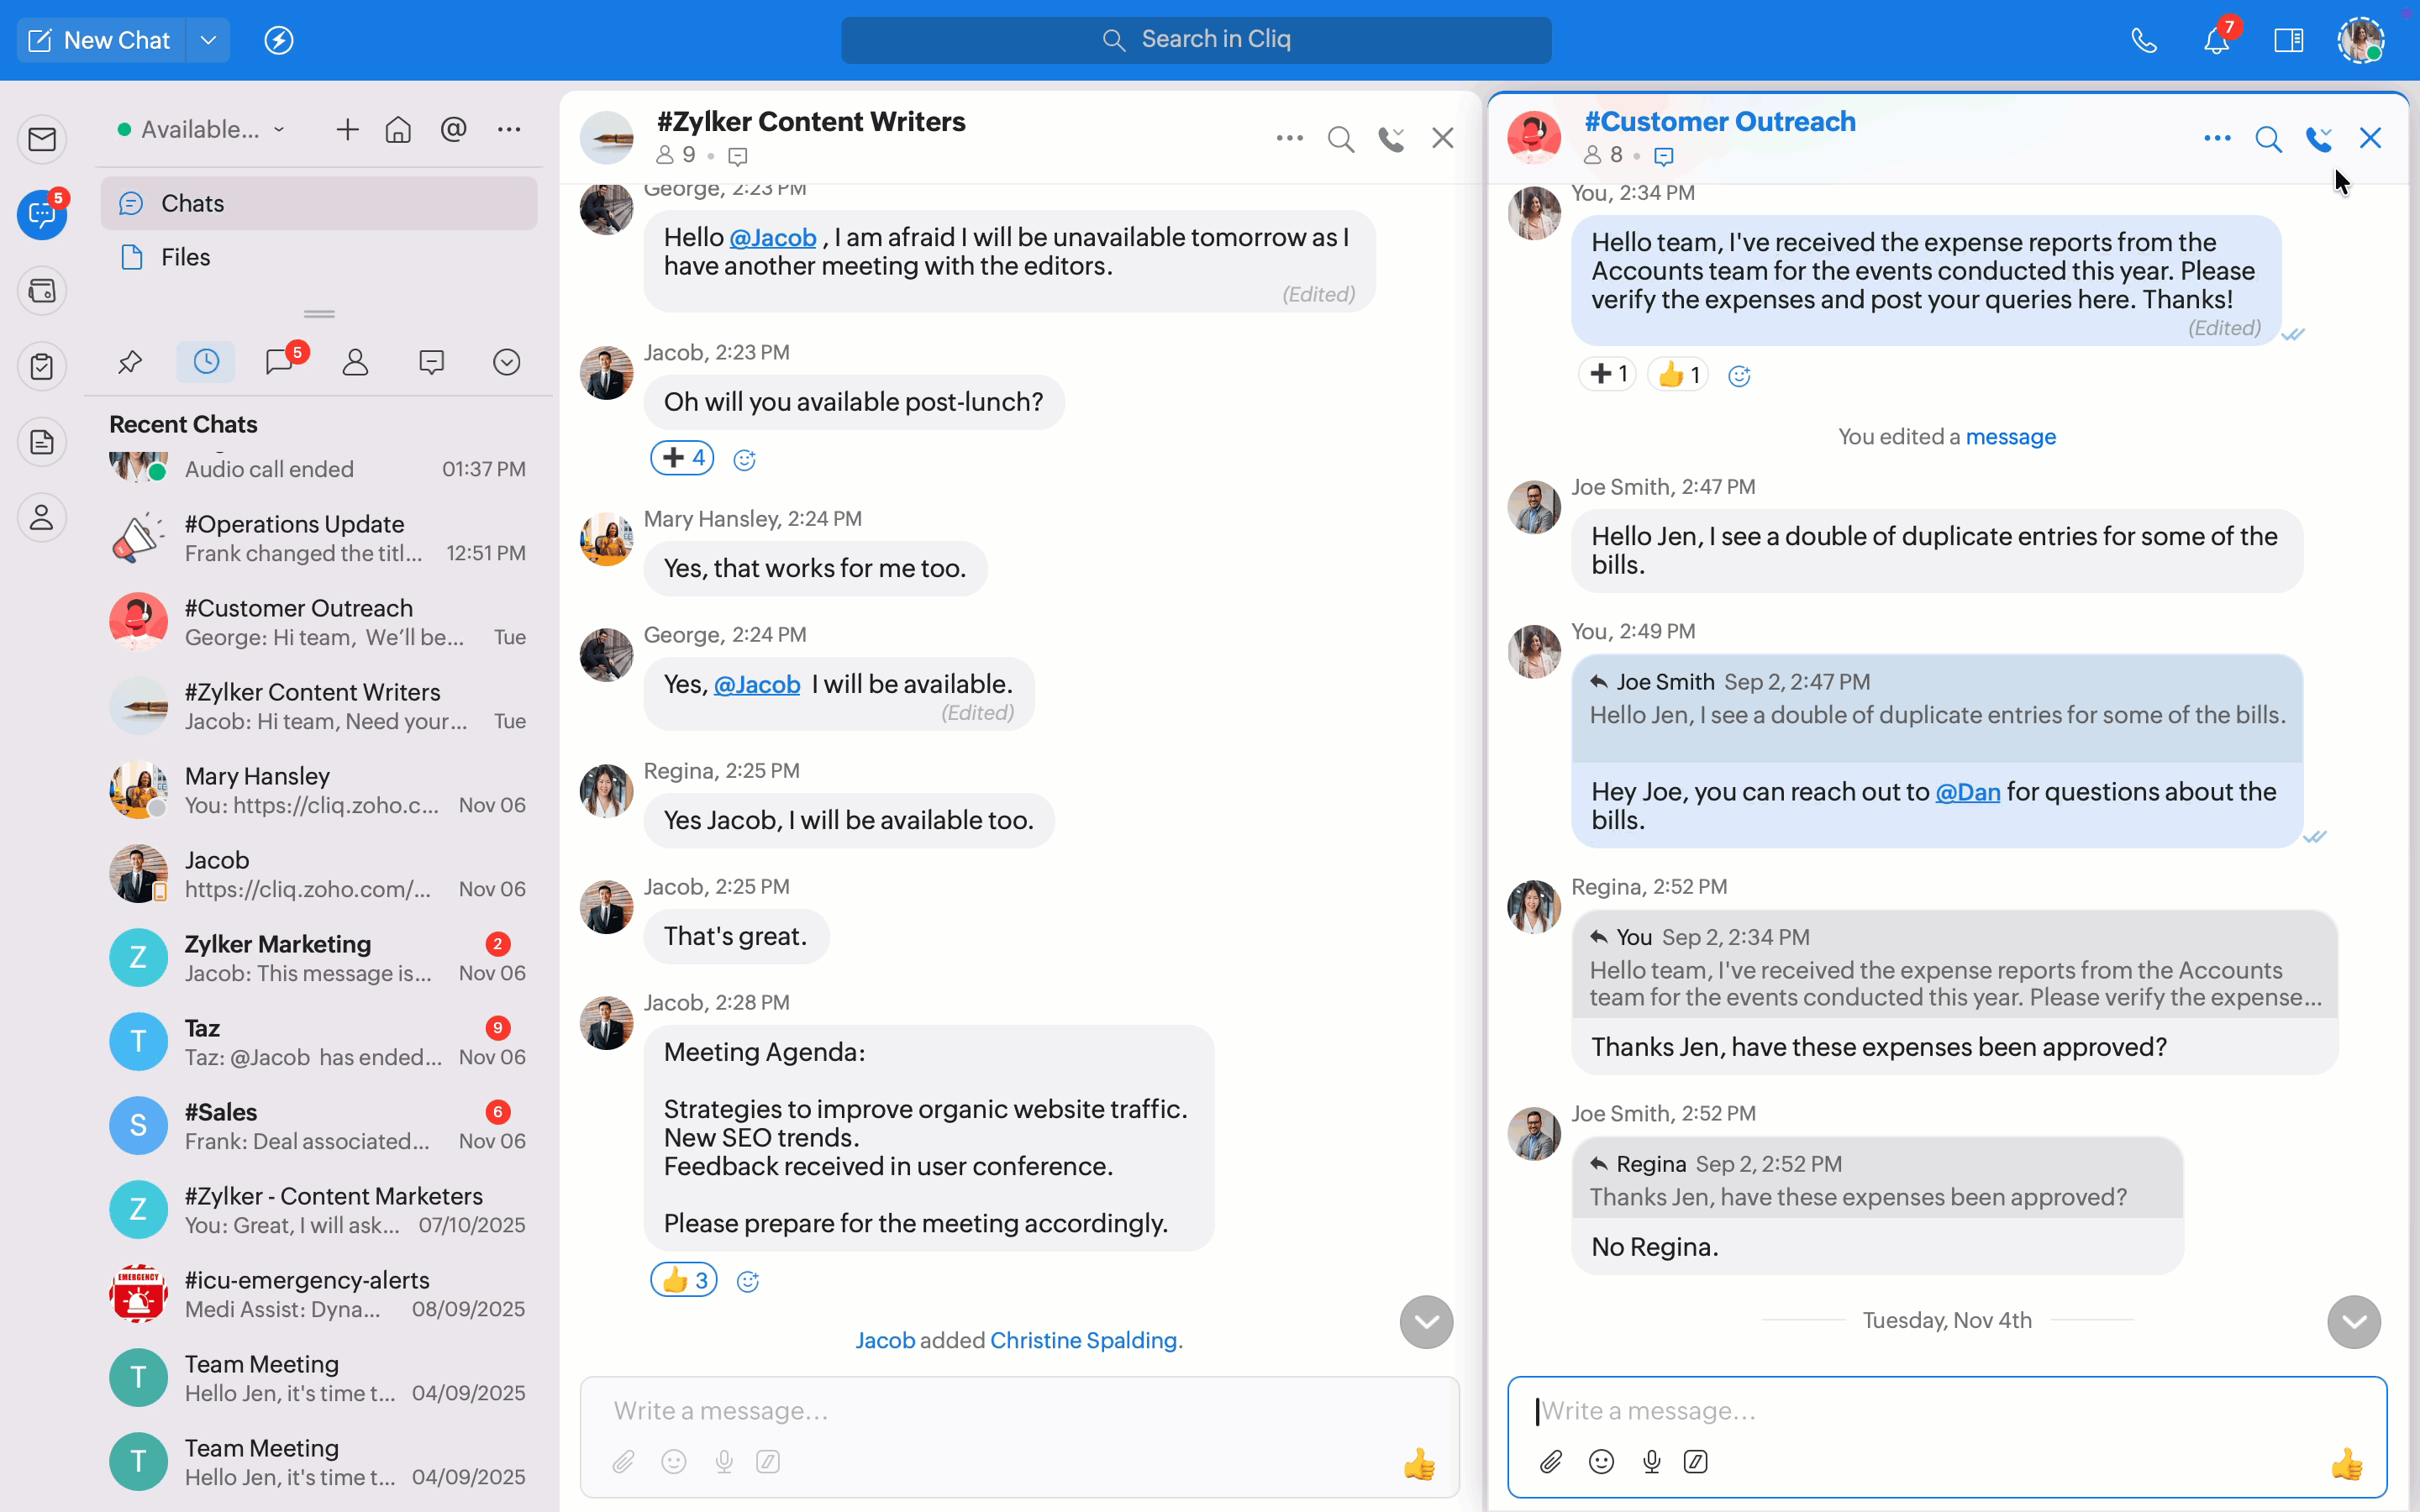Toggle the +1 reaction on expense report message
Viewport: 2420px width, 1512px height.
(x=1607, y=374)
